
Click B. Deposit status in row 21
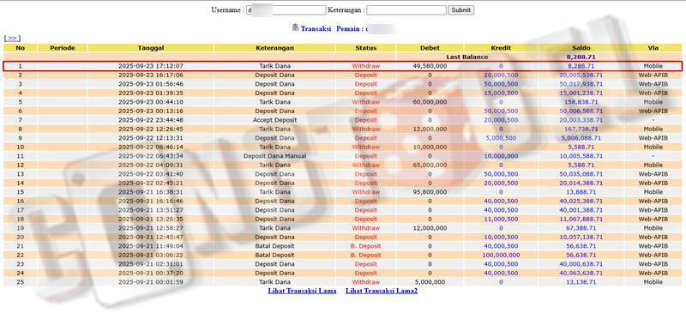point(366,246)
